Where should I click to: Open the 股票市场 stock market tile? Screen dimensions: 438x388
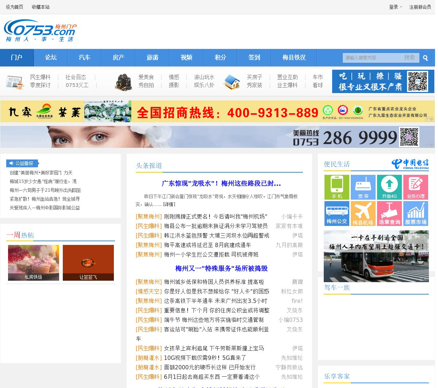pyautogui.click(x=416, y=214)
